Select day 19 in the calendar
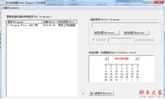Image resolution: width=165 pixels, height=99 pixels. (x=127, y=74)
